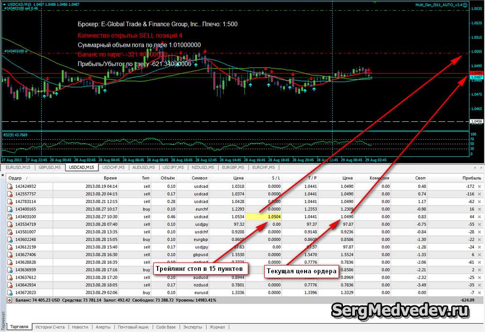The height and width of the screenshot is (332, 485).
Task: Click the order icon for ticket 143672023
Action: [x=10, y=293]
